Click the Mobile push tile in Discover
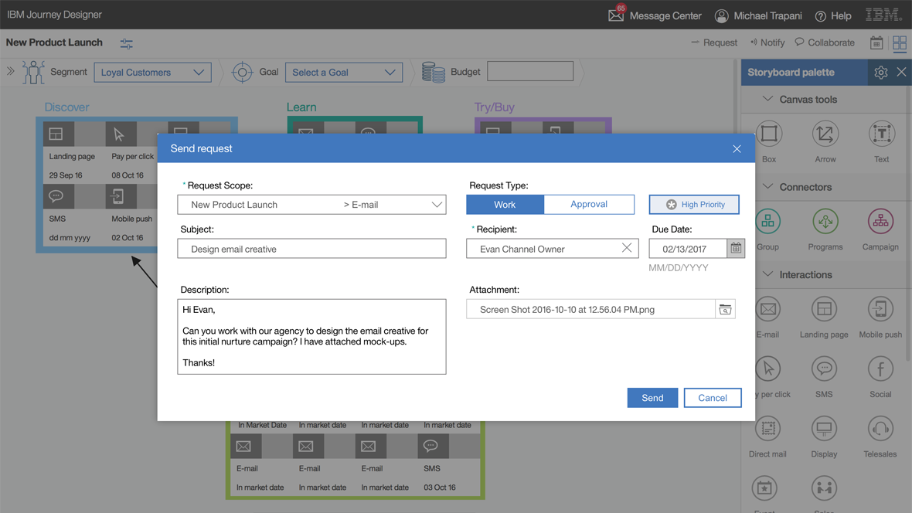Viewport: 912px width, 513px height. click(x=132, y=214)
